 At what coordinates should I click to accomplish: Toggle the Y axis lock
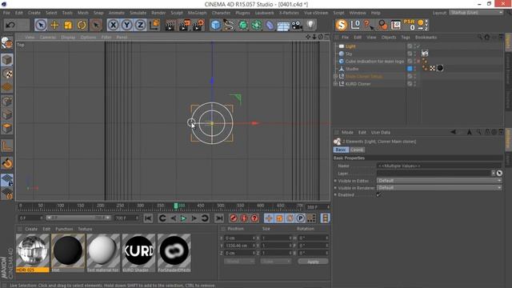pyautogui.click(x=126, y=25)
